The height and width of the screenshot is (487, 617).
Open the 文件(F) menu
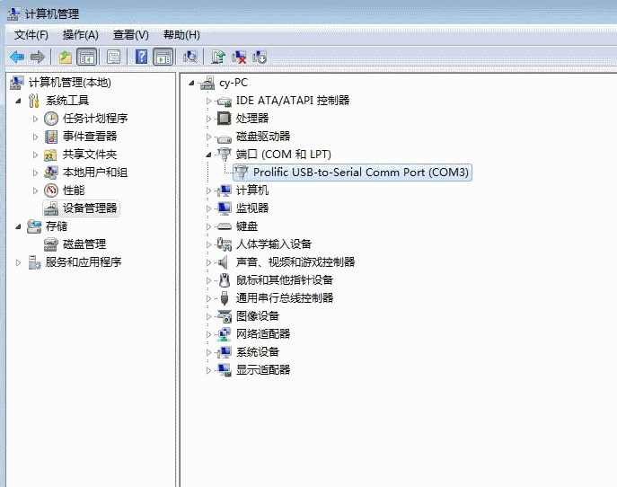(31, 35)
